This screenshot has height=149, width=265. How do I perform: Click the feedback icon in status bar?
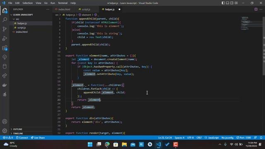click(255, 138)
